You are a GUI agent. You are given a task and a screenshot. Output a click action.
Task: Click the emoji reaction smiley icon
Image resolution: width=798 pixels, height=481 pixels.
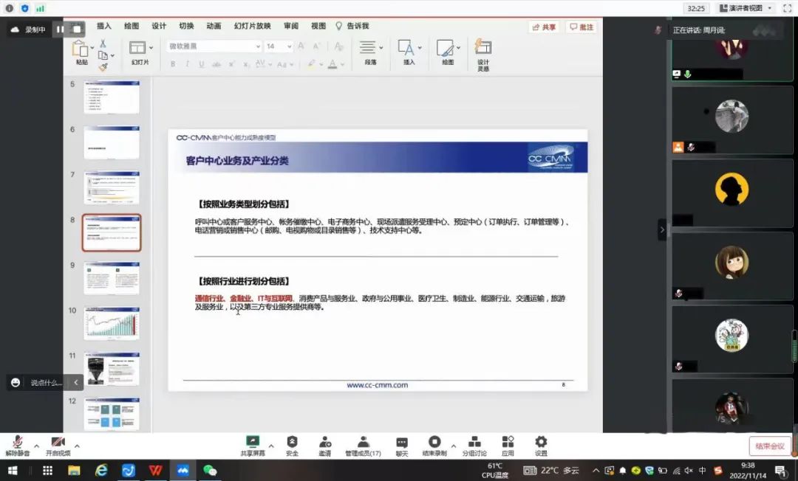coord(16,382)
